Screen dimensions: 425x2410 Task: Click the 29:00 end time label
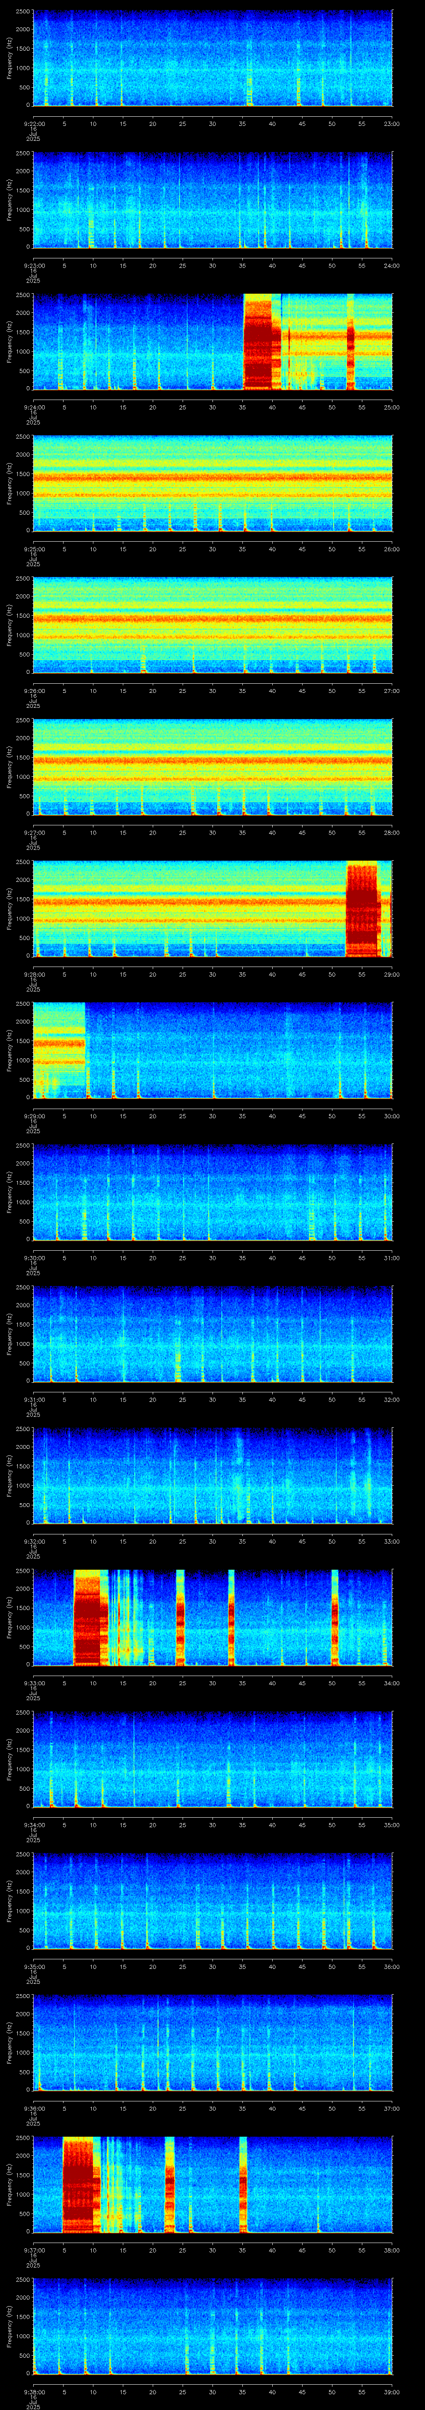pyautogui.click(x=391, y=974)
